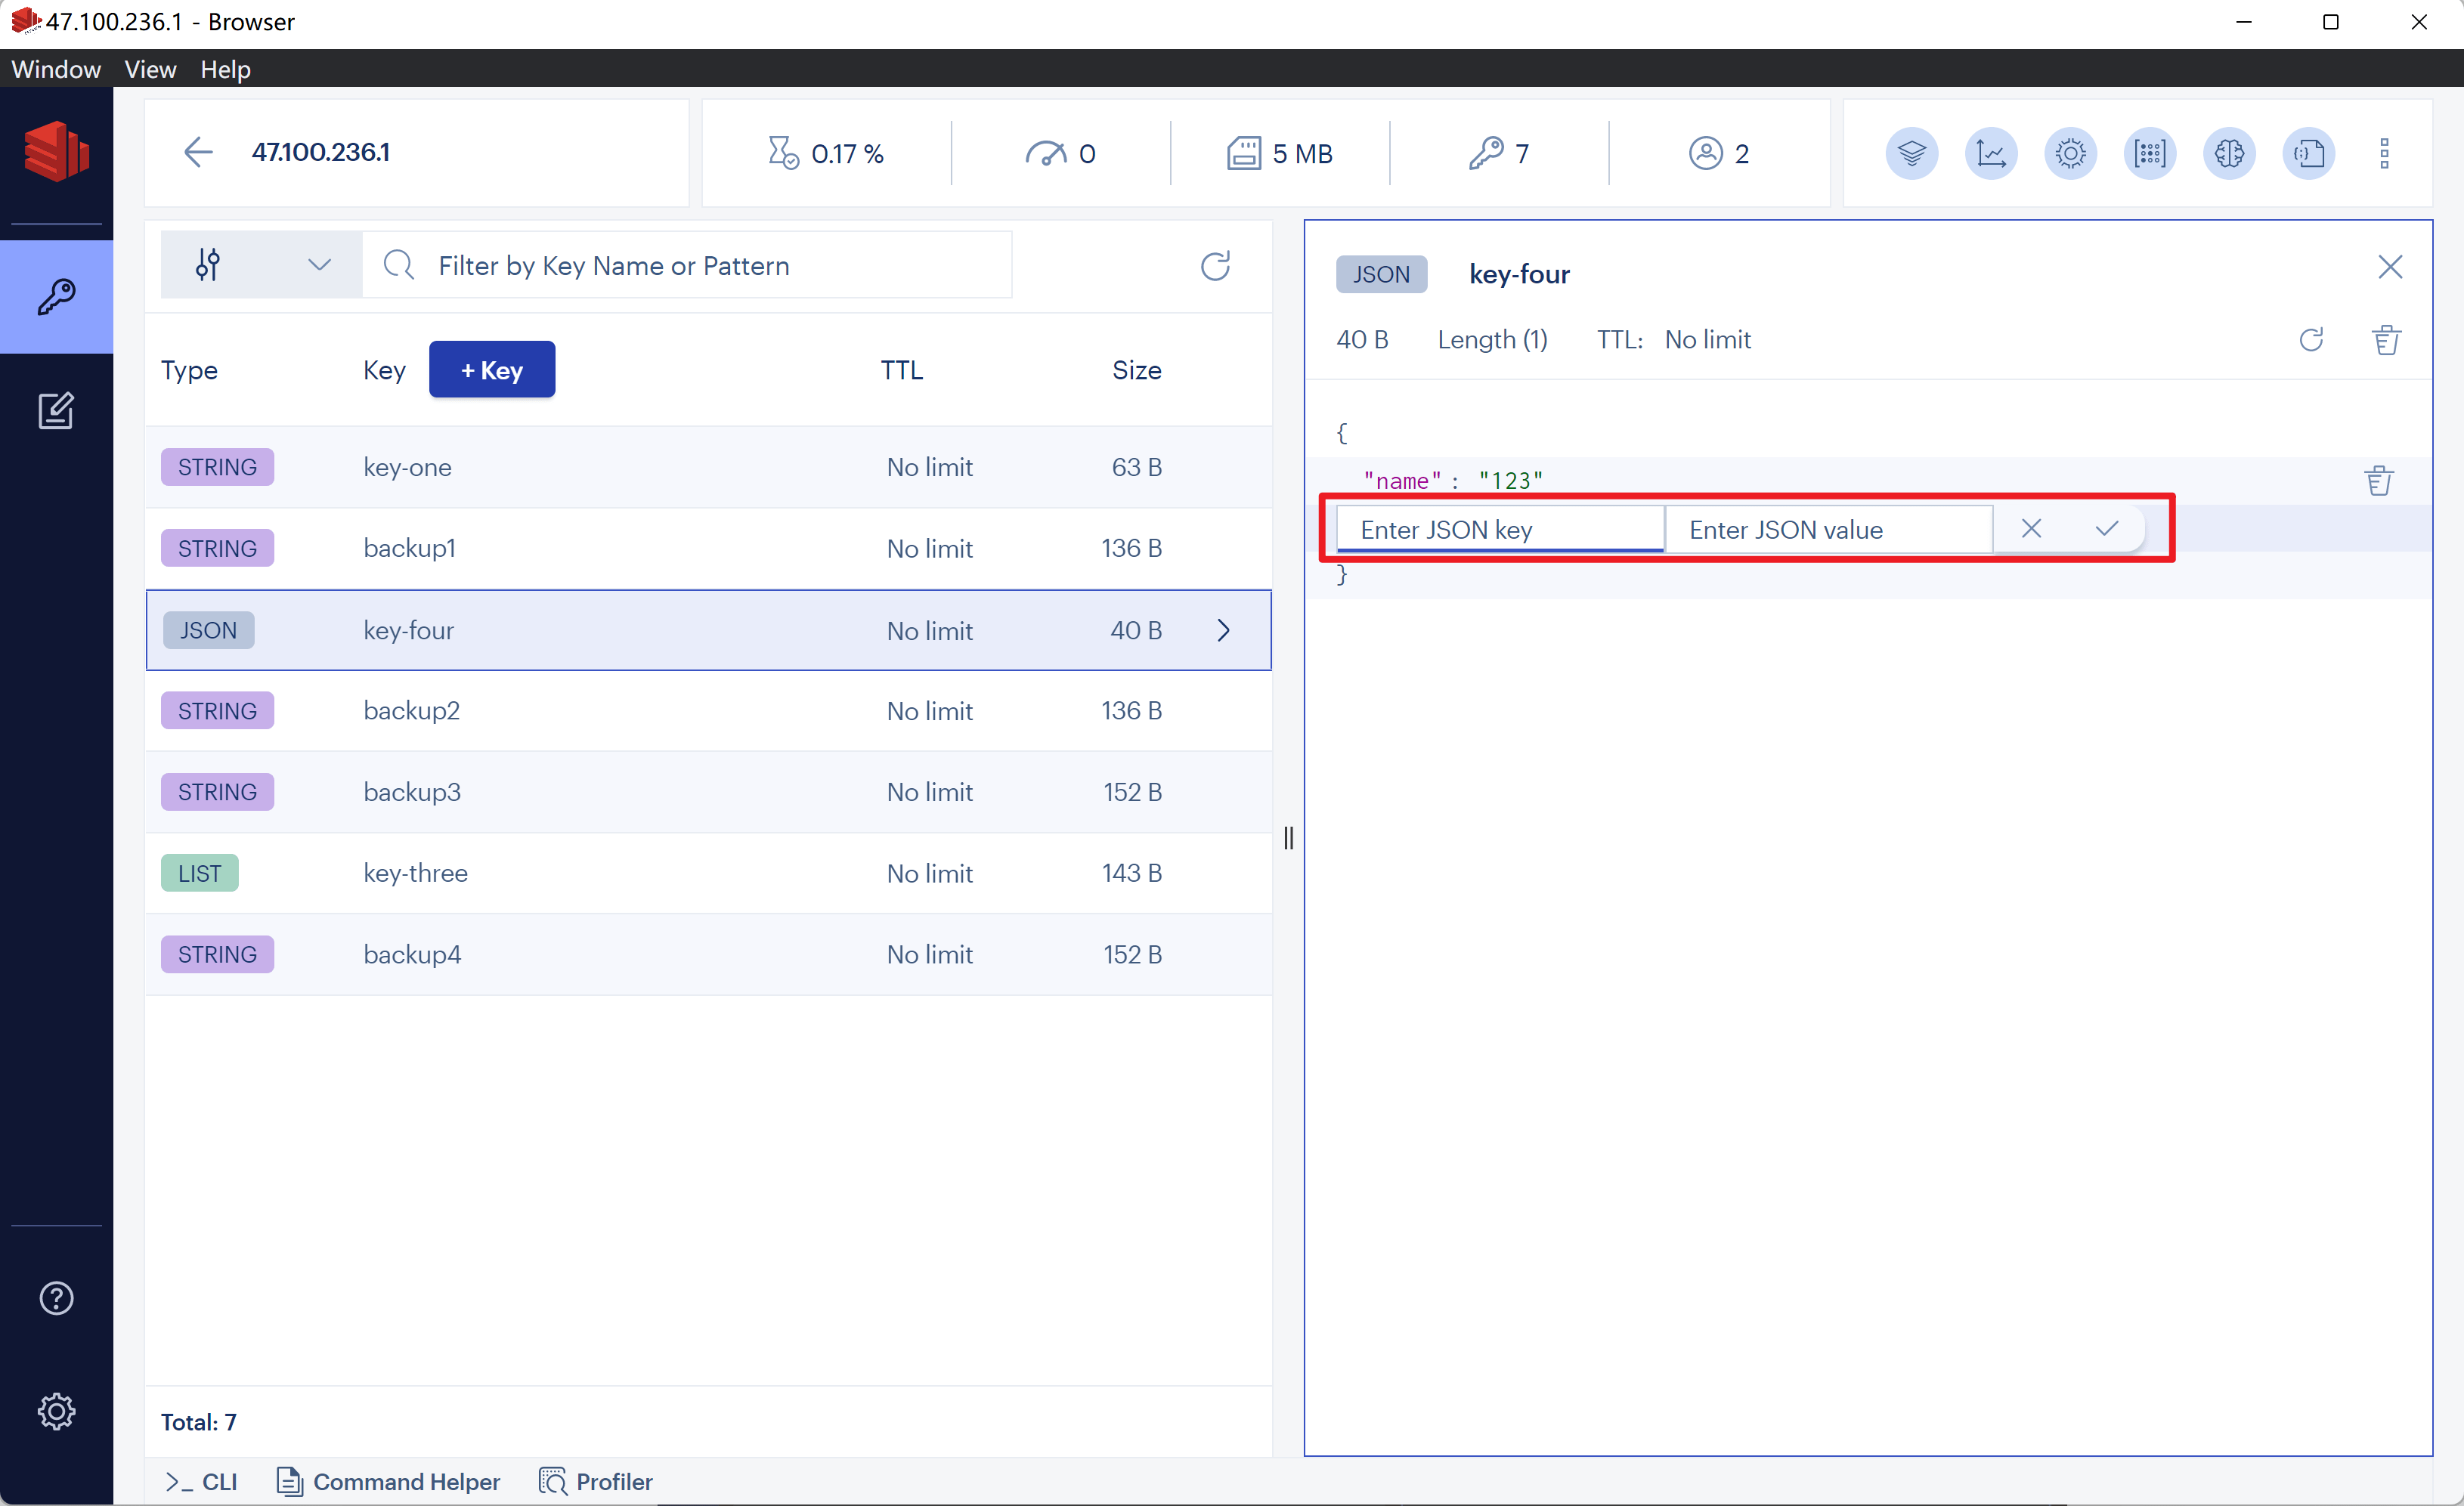2464x1506 pixels.
Task: Open the three-dot overflow menu
Action: point(2384,153)
